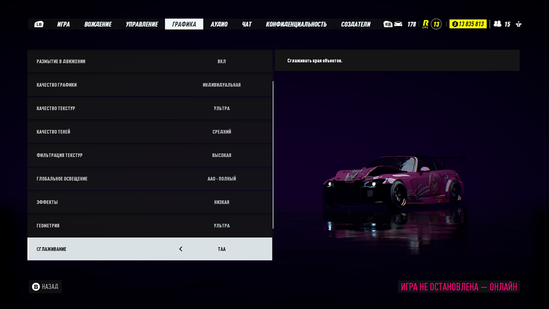Open the ВОЖДЕНИЕ tab

point(98,24)
